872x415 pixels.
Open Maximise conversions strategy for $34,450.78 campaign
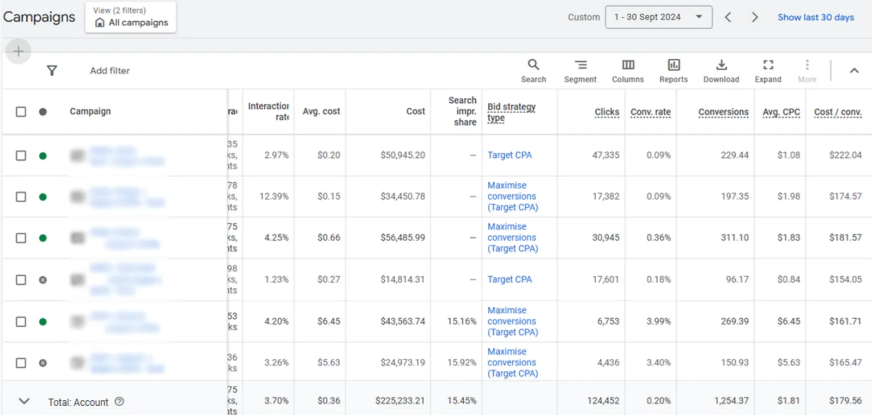point(512,196)
